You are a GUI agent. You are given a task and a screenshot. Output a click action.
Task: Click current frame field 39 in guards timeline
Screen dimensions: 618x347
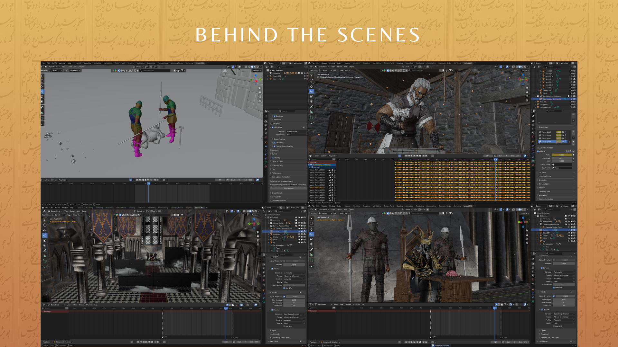pyautogui.click(x=220, y=180)
